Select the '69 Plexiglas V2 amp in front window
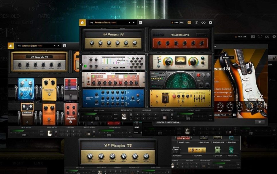The image size is (277, 174). pos(113,40)
